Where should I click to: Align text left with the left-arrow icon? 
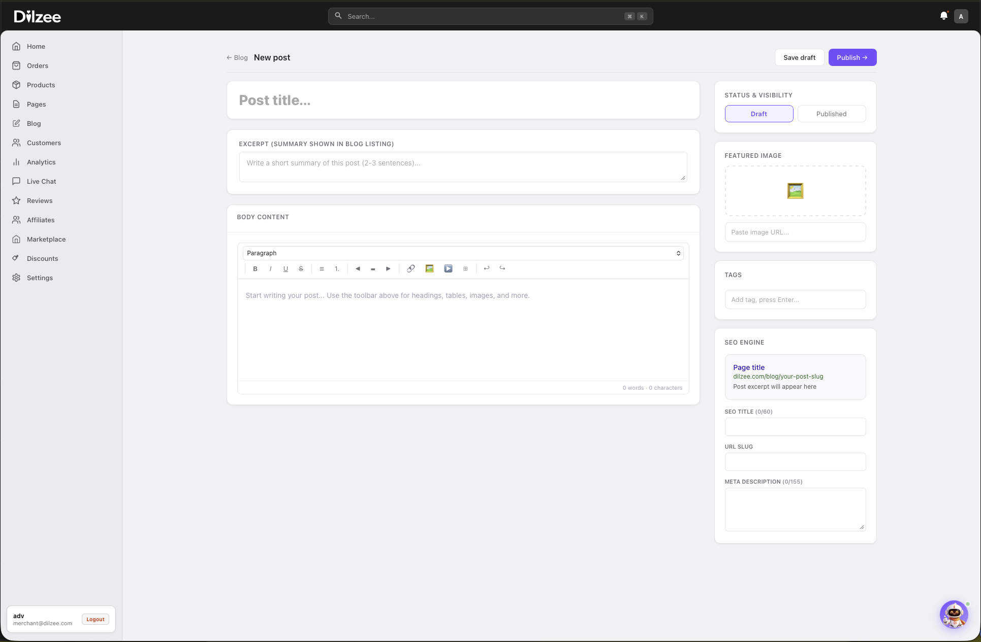358,269
